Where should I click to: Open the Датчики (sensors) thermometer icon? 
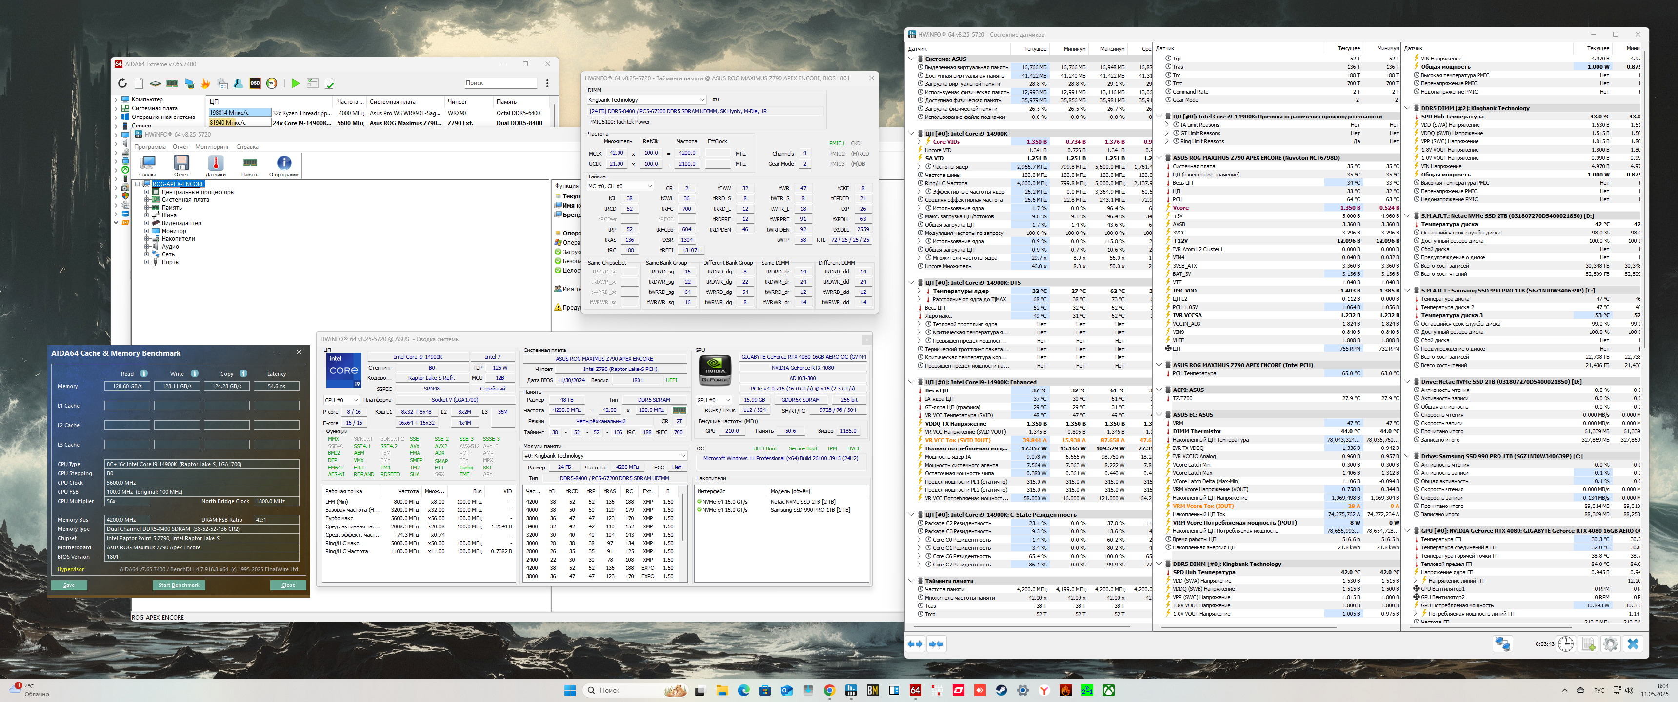tap(215, 163)
